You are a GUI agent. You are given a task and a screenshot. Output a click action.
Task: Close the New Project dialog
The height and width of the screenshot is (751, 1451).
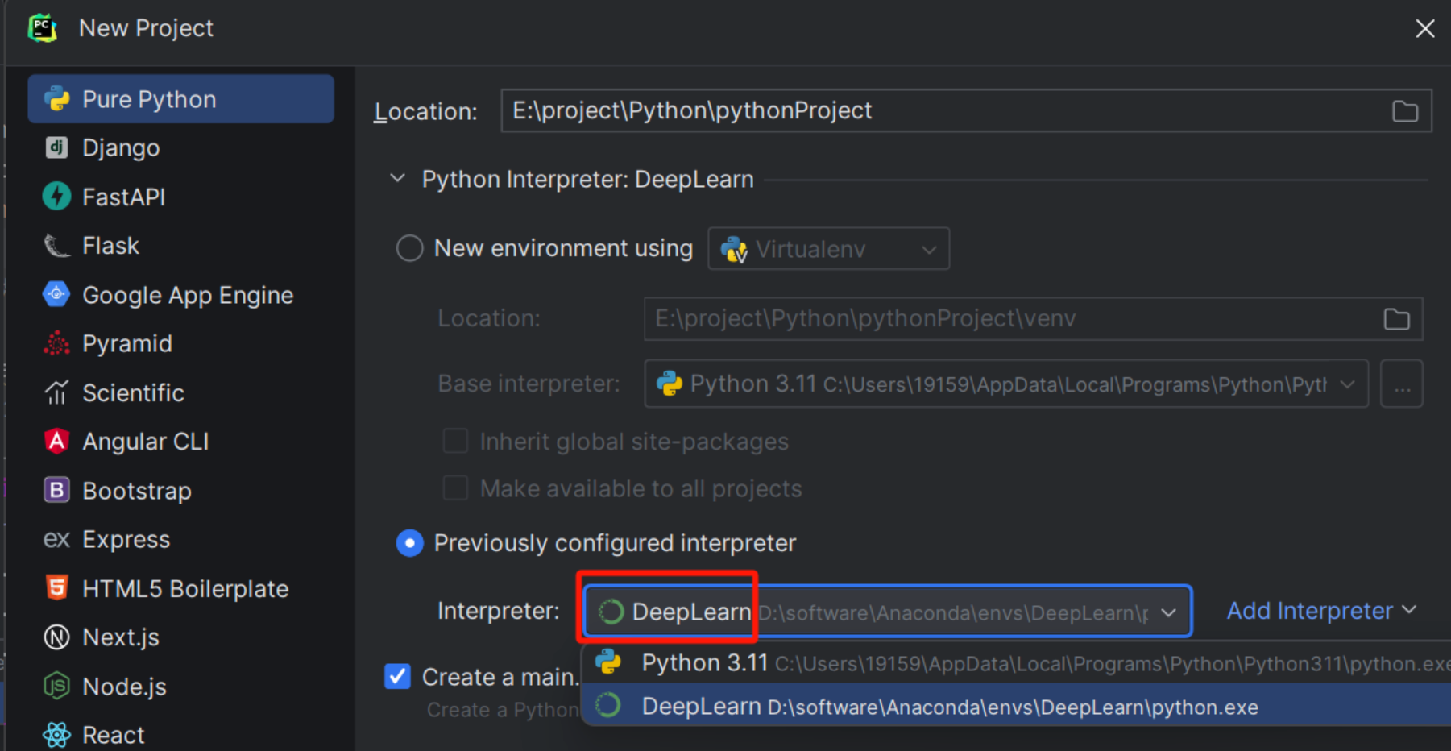1424,29
